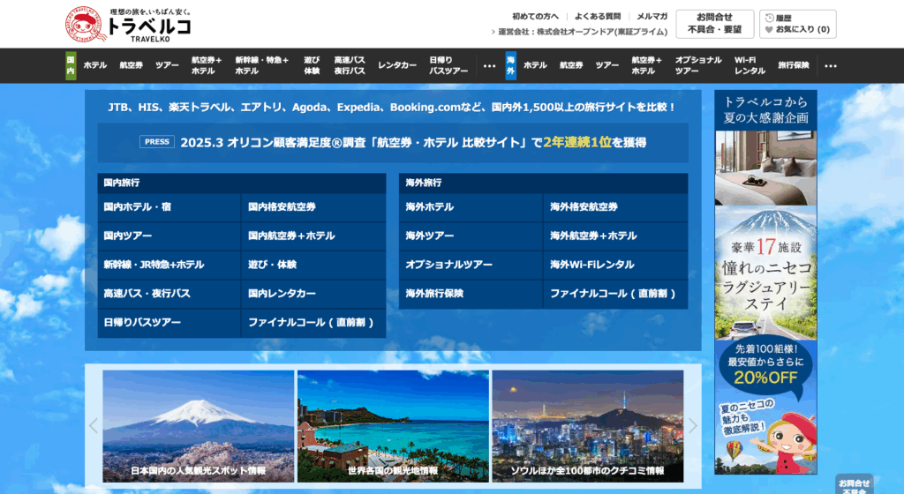Open overseas ファイナルコール(直前割) link
Viewport: 904px width, 494px height.
pos(615,294)
